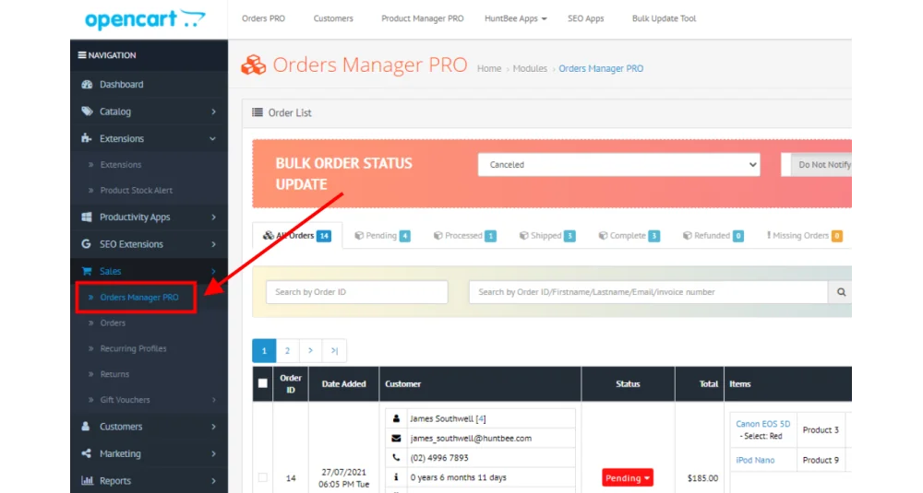The width and height of the screenshot is (923, 493).
Task: Open the Extensions sub-item in sidebar
Action: coord(121,165)
